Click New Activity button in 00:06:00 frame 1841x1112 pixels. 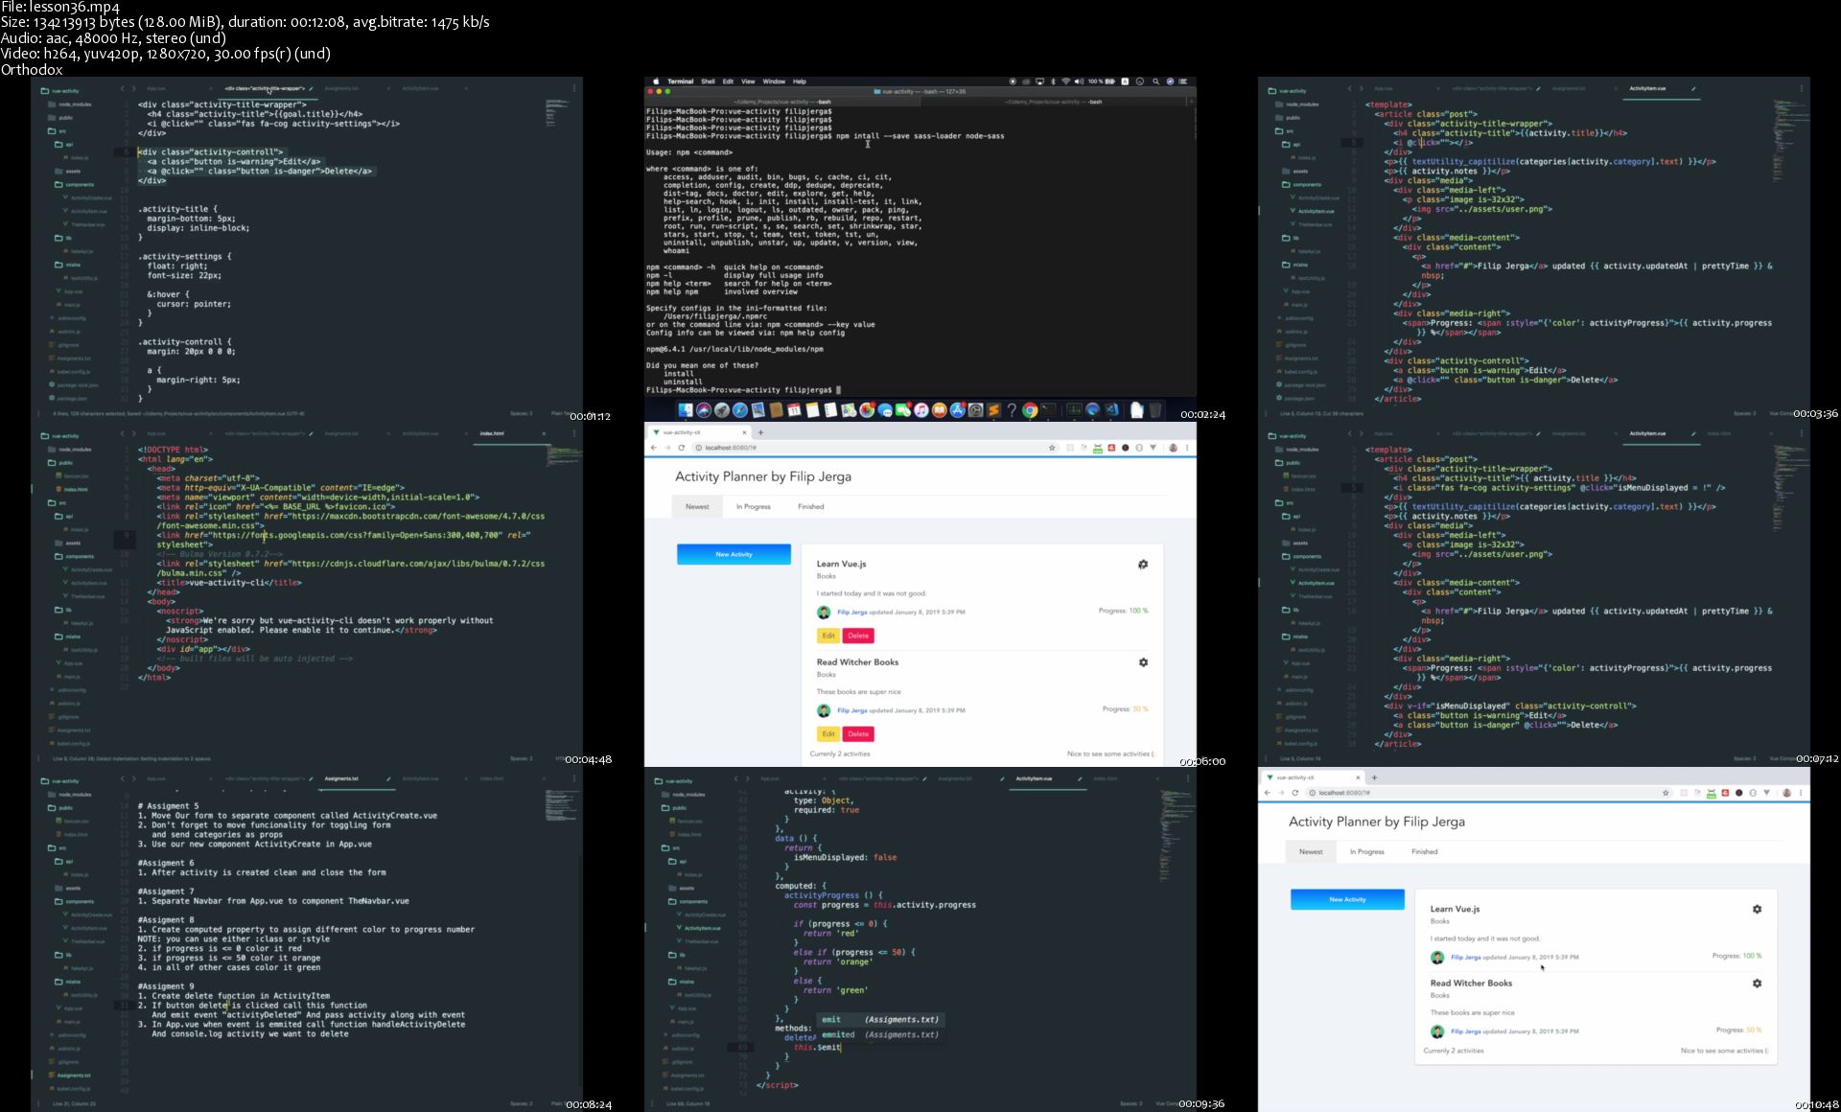734,554
